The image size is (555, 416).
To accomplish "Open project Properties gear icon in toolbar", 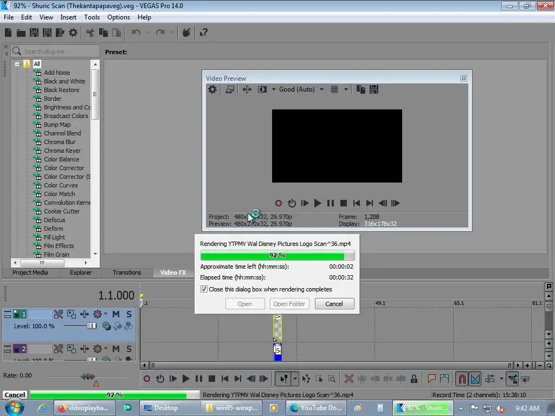I will (73, 33).
